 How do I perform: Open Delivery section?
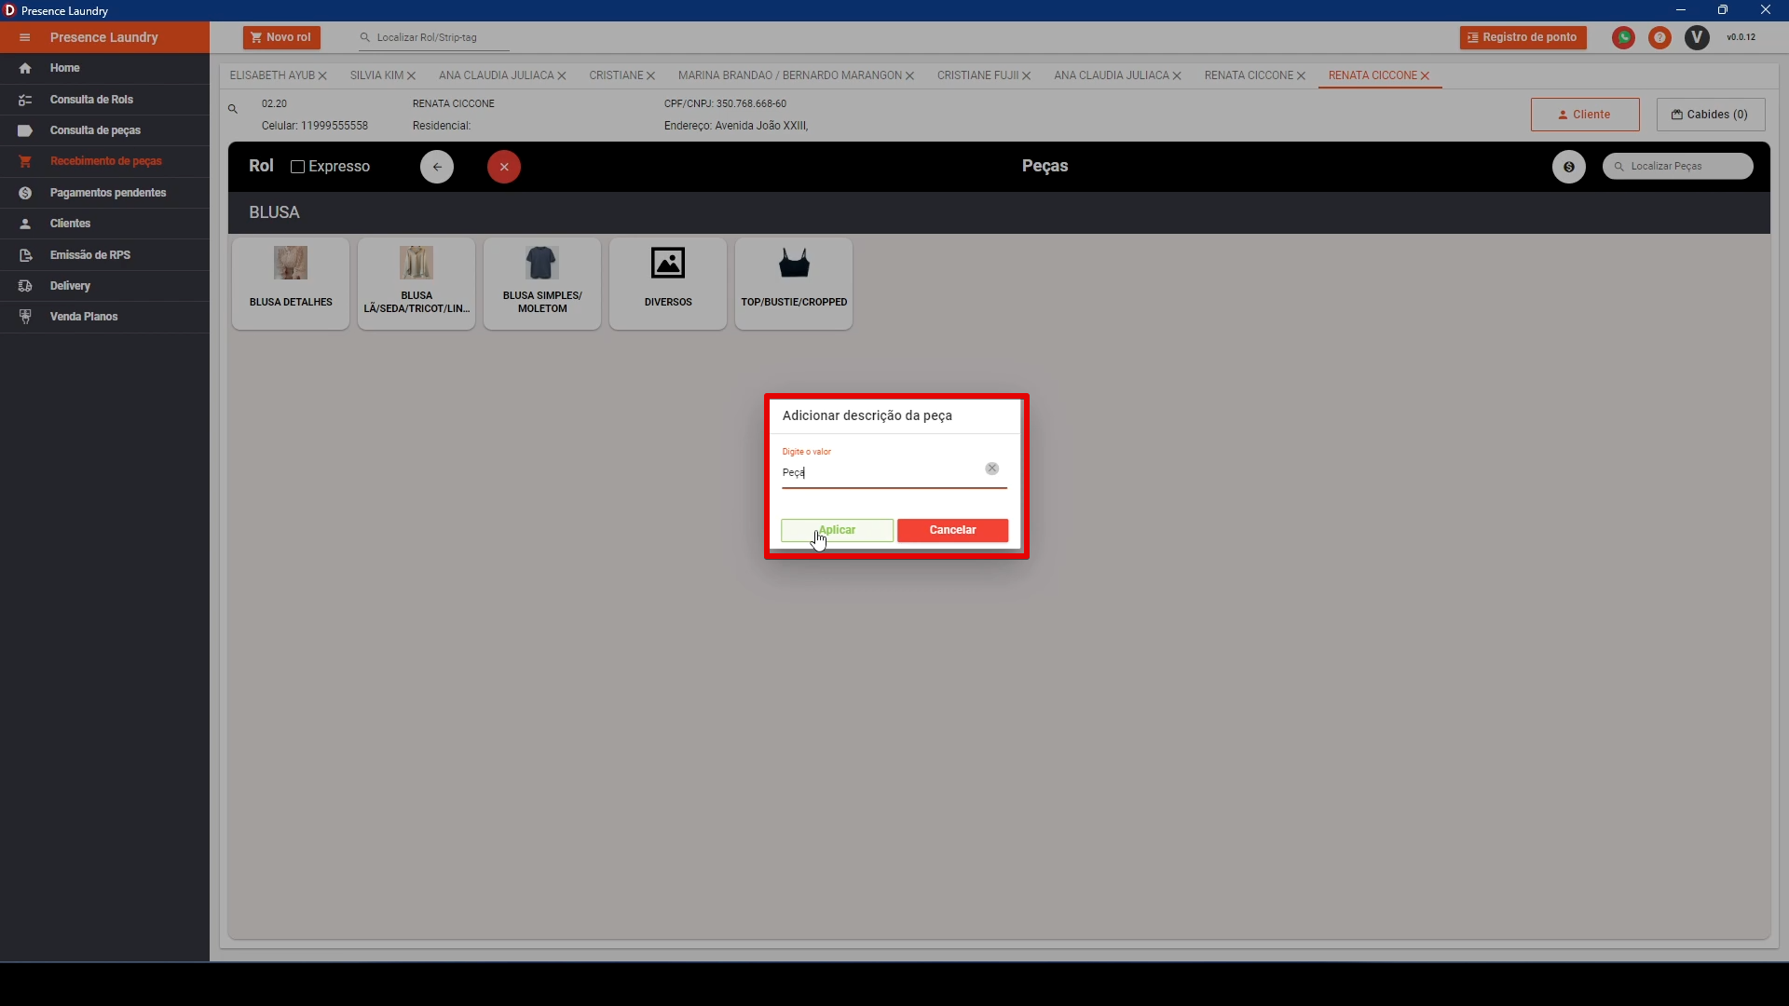(x=104, y=286)
